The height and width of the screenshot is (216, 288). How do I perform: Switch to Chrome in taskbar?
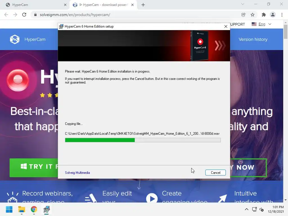[x=34, y=209]
